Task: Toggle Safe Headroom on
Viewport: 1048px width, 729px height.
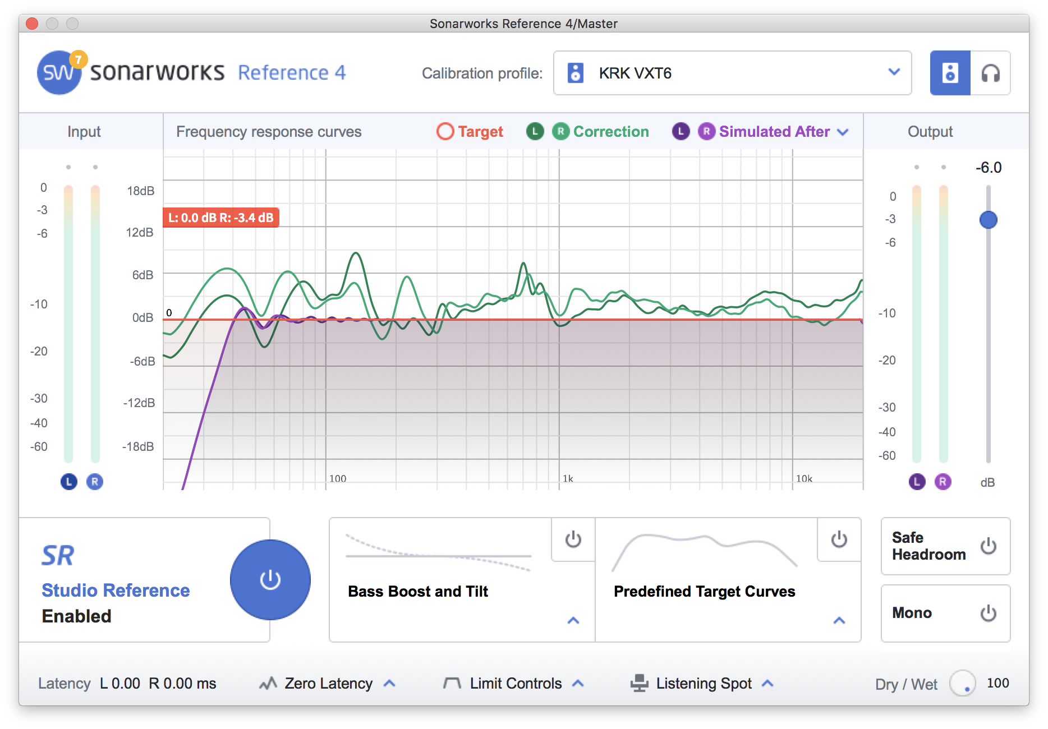Action: 988,546
